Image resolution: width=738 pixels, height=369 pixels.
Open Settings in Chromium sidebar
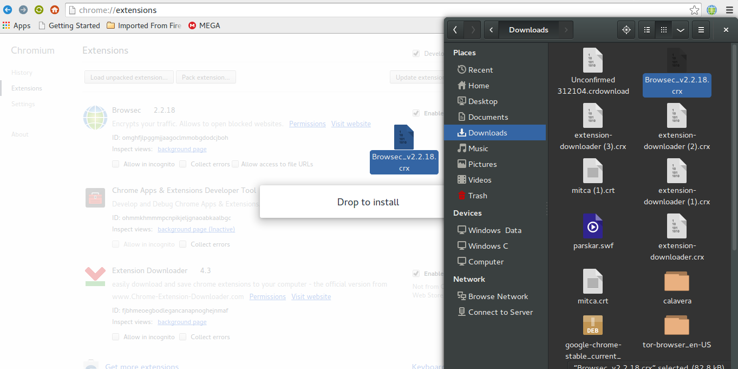pos(23,104)
